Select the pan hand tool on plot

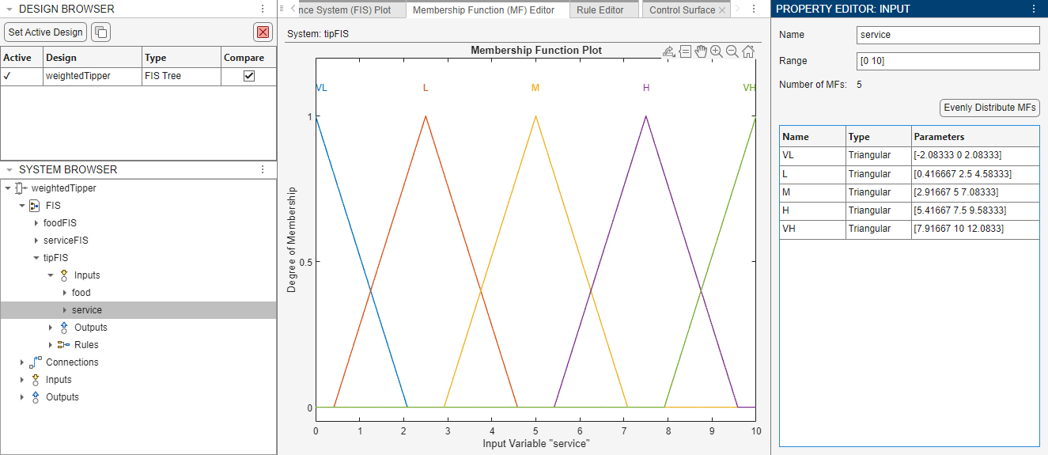[701, 51]
